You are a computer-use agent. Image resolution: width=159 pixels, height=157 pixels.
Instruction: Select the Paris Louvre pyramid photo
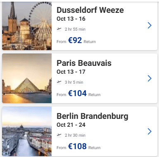coord(27,78)
